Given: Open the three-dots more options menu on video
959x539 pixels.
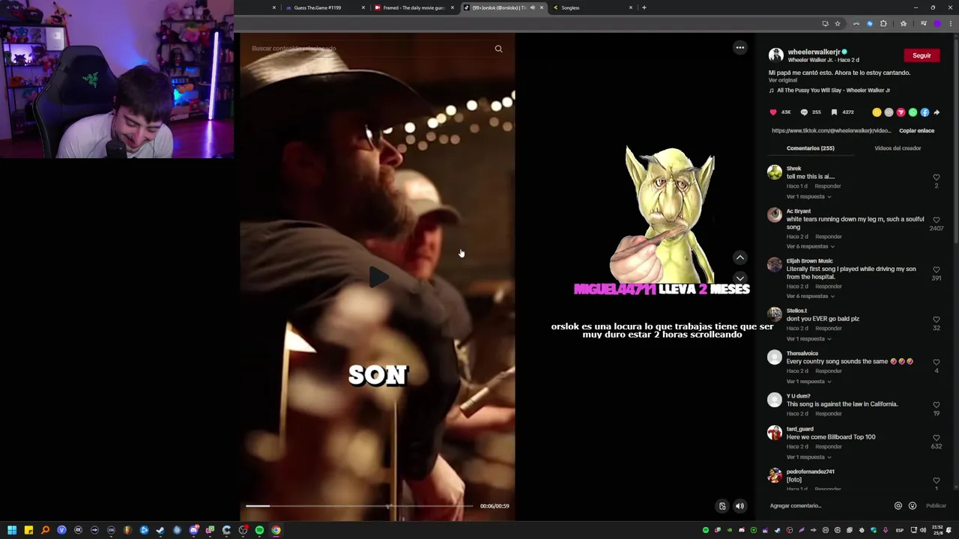Looking at the screenshot, I should (x=739, y=48).
